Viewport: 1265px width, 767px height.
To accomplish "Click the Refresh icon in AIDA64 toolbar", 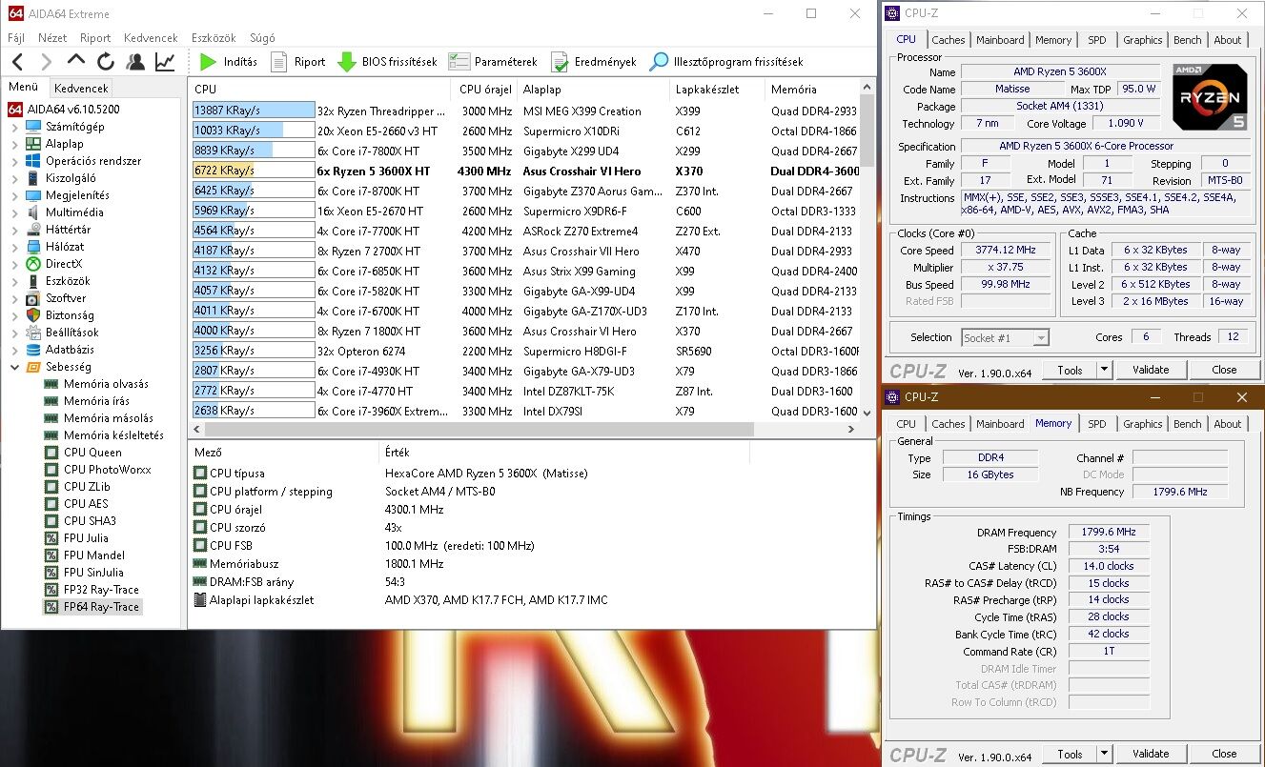I will [106, 62].
